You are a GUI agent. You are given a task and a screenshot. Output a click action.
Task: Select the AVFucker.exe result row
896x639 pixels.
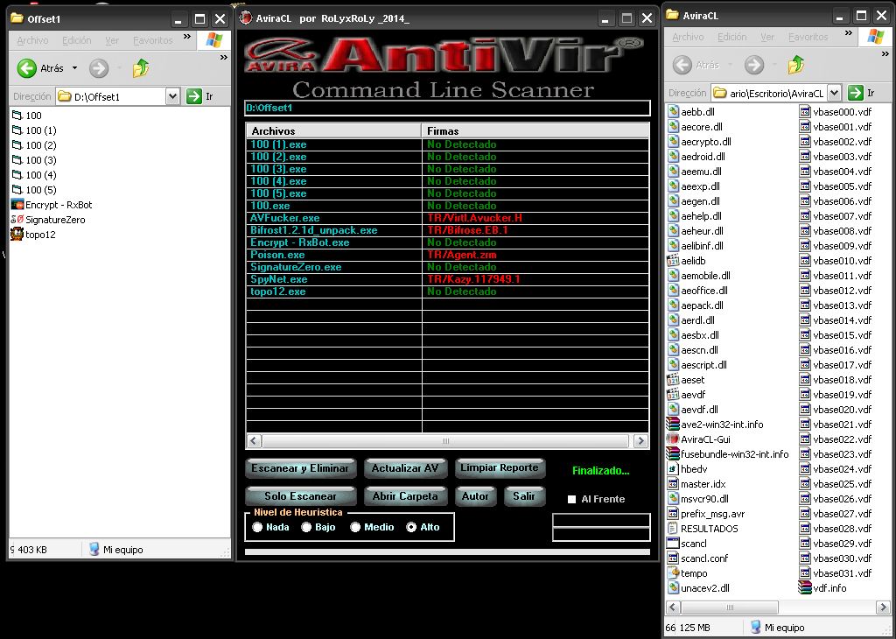[447, 218]
